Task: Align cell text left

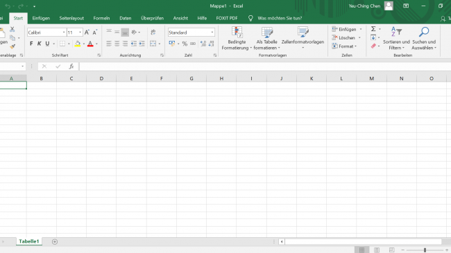Action: click(x=109, y=44)
